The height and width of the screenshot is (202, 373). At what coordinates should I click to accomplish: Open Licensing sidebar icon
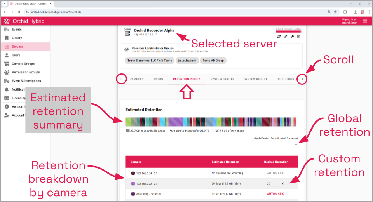coord(7,98)
